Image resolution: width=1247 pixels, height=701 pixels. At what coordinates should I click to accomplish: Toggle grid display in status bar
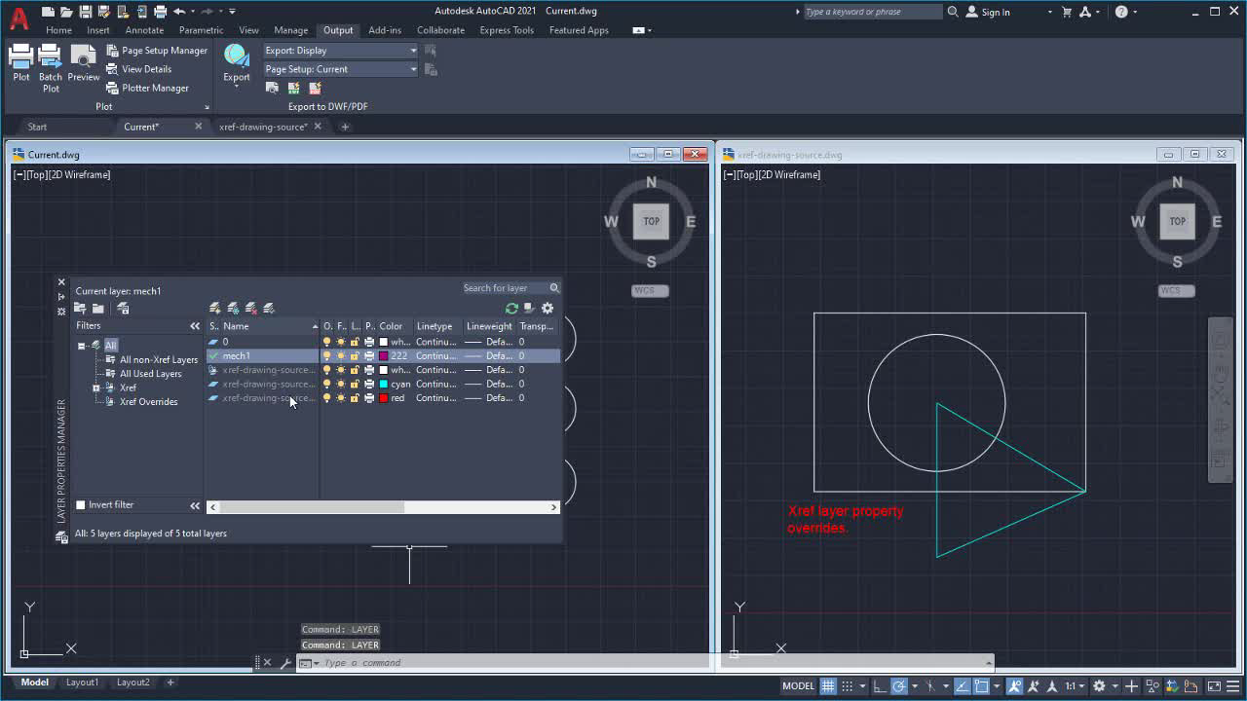pos(828,685)
